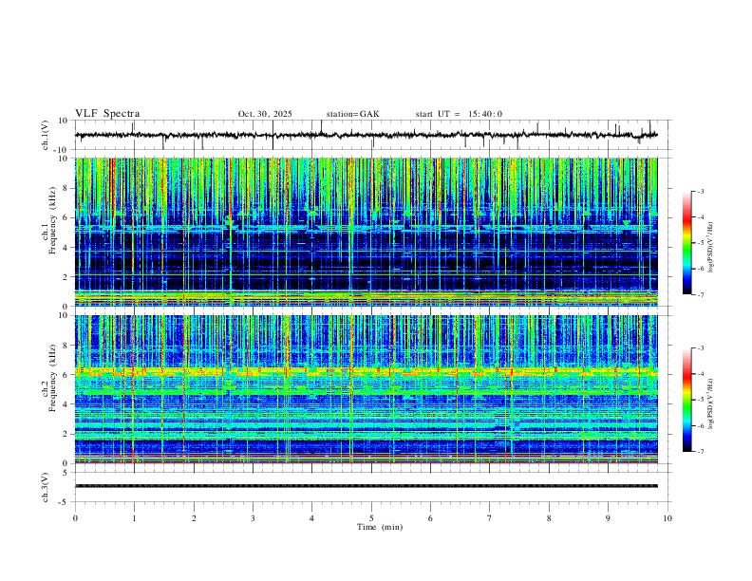This screenshot has height=581, width=752.
Task: Click the "-3" tick on the upper color bar
Action: [701, 192]
